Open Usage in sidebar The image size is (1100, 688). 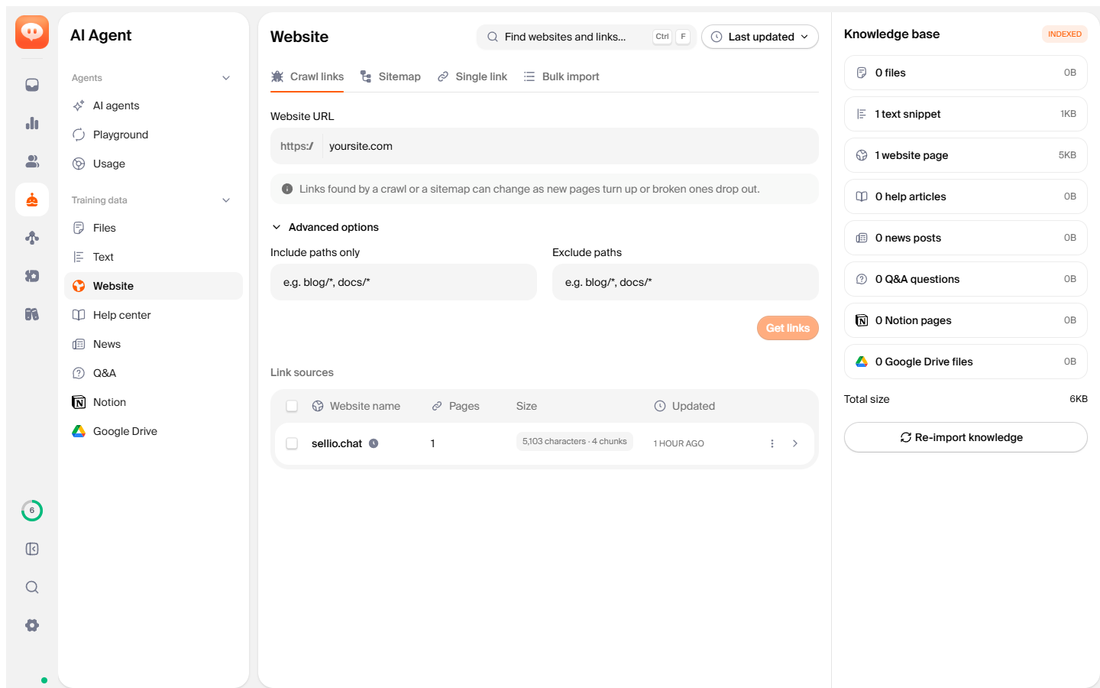(x=154, y=164)
